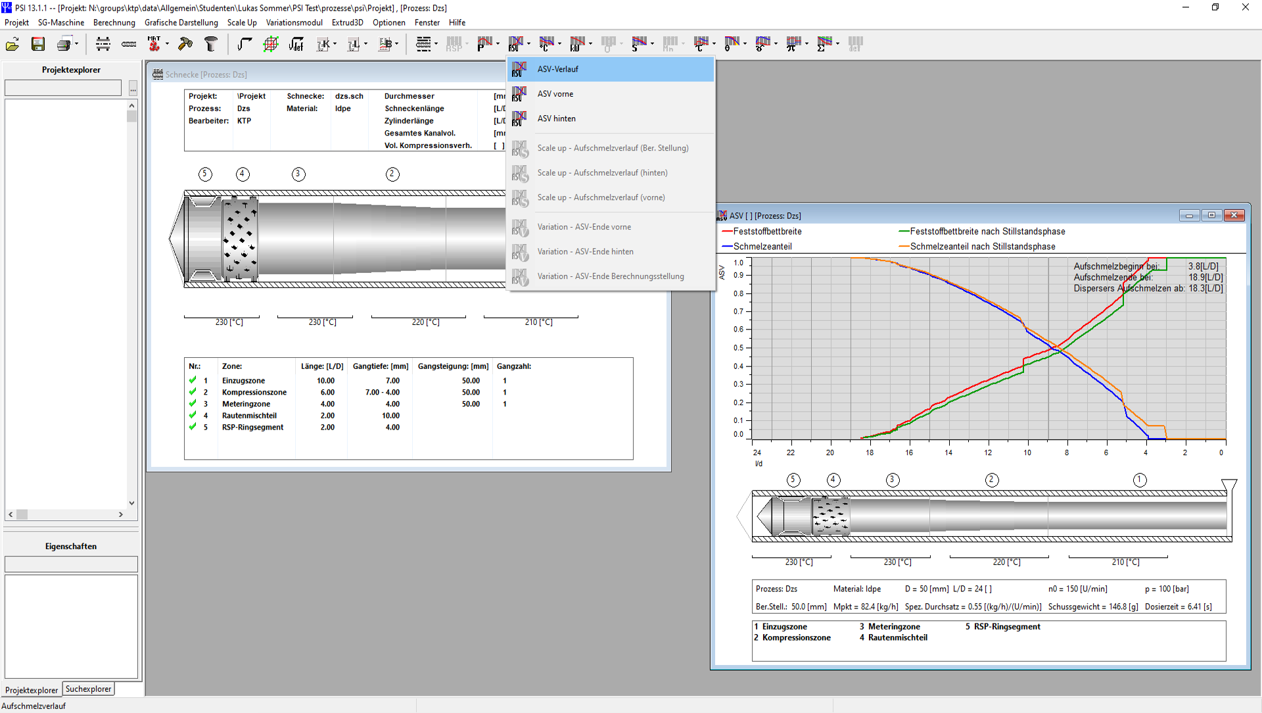This screenshot has width=1262, height=713.
Task: Click the kW power curve icon
Action: click(x=577, y=44)
